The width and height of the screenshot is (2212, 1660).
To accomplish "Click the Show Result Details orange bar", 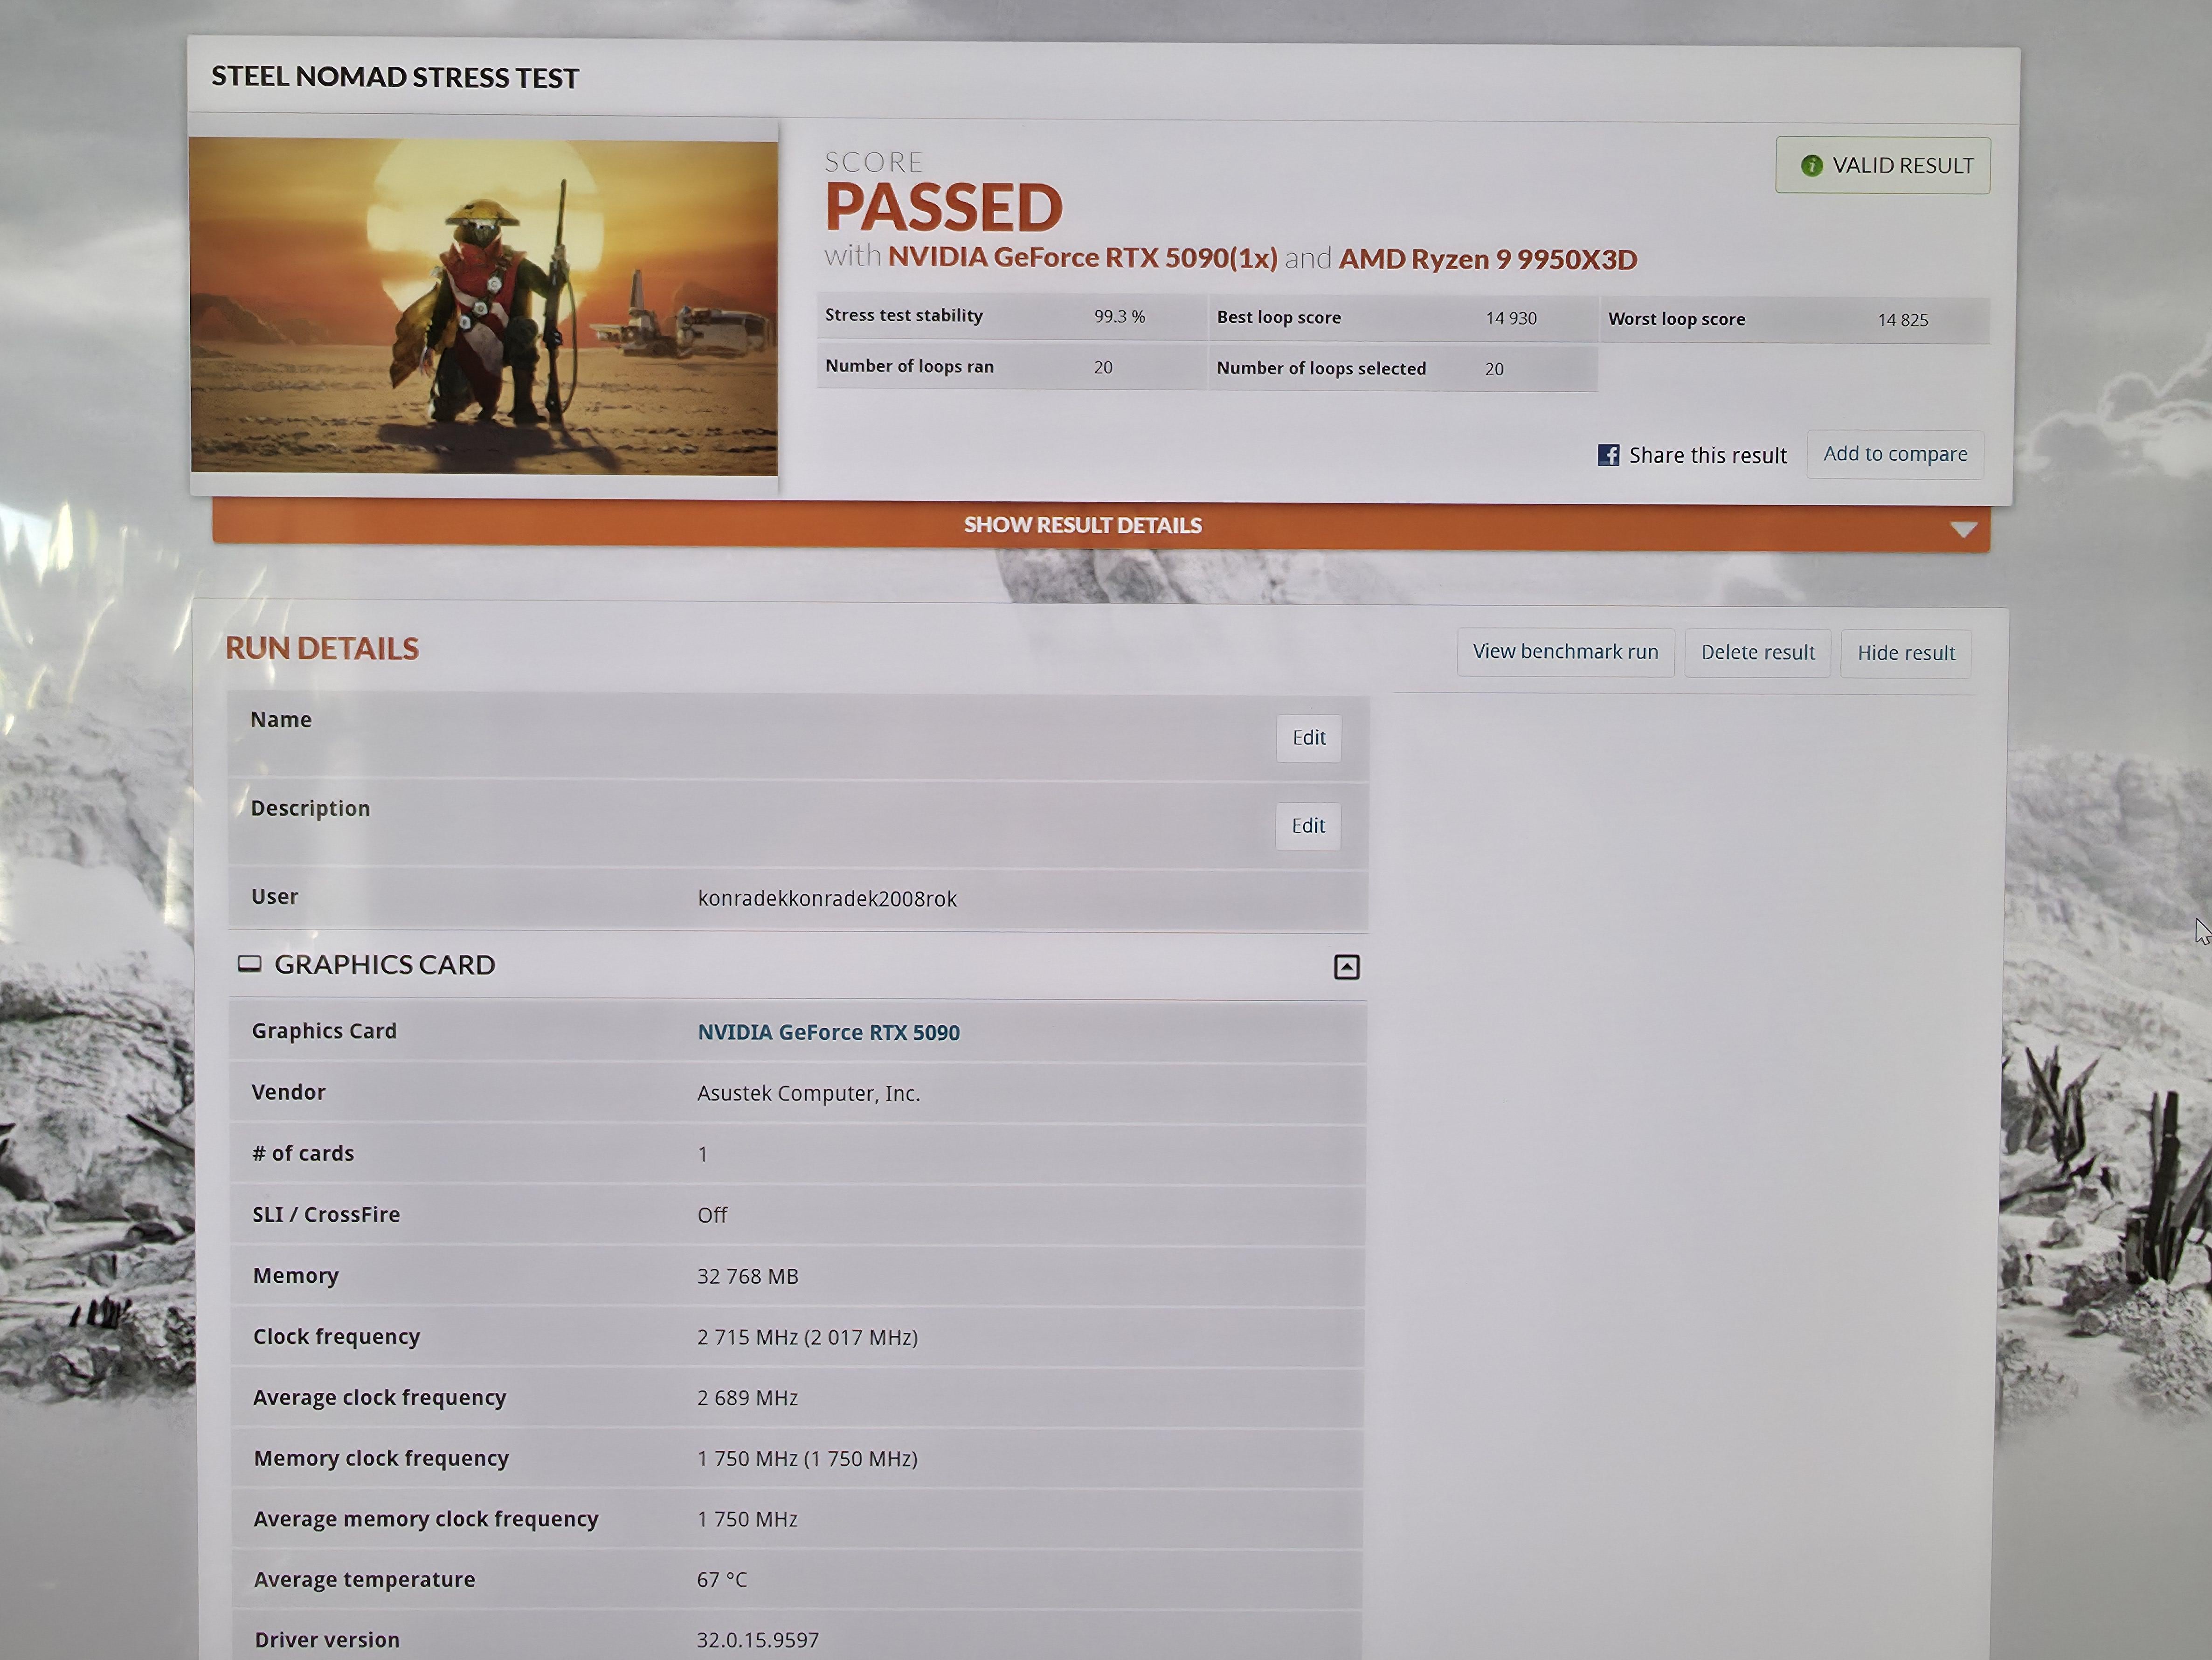I will (1083, 525).
